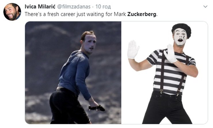Click the separator dot before the timestamp
Screen dimensions: 213x128
[x=93, y=7]
